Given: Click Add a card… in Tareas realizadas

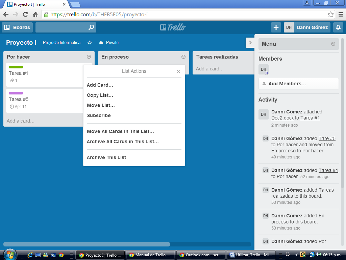Looking at the screenshot, I should [209, 69].
